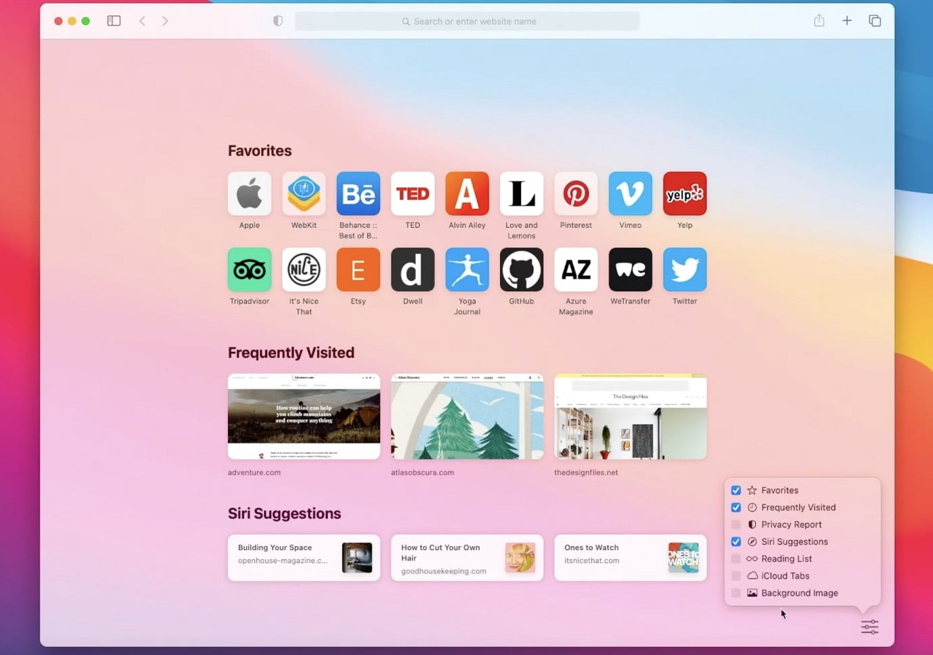The image size is (933, 655).
Task: Open a new tab
Action: point(847,20)
